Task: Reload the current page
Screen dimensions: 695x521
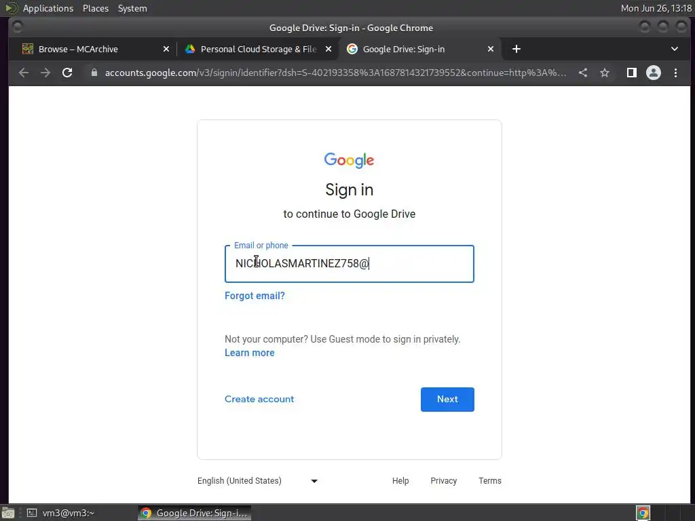Action: (67, 73)
